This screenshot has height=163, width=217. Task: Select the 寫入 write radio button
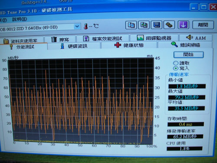tap(176, 68)
